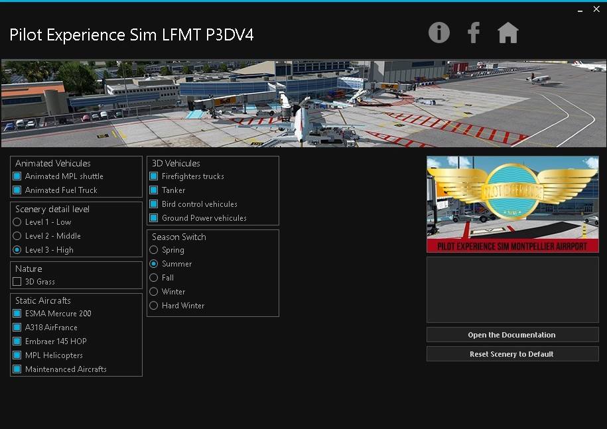The width and height of the screenshot is (607, 429).
Task: Uncheck ESMA Mercure 200 static aircraft
Action: click(x=17, y=314)
